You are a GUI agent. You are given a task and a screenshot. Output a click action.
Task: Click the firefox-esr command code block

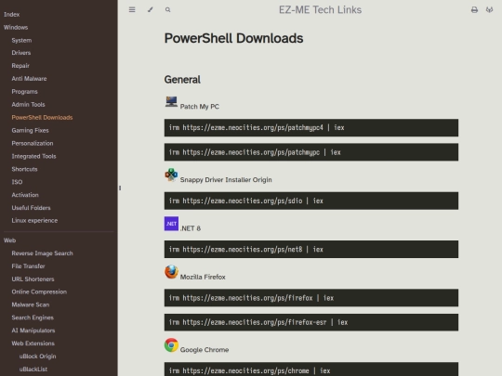click(311, 322)
